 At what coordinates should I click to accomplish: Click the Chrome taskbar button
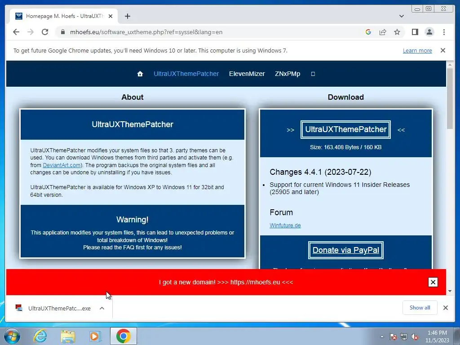click(x=124, y=336)
